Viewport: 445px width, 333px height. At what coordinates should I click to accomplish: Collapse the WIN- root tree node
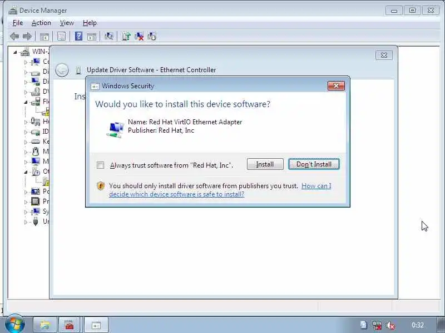pos(15,52)
